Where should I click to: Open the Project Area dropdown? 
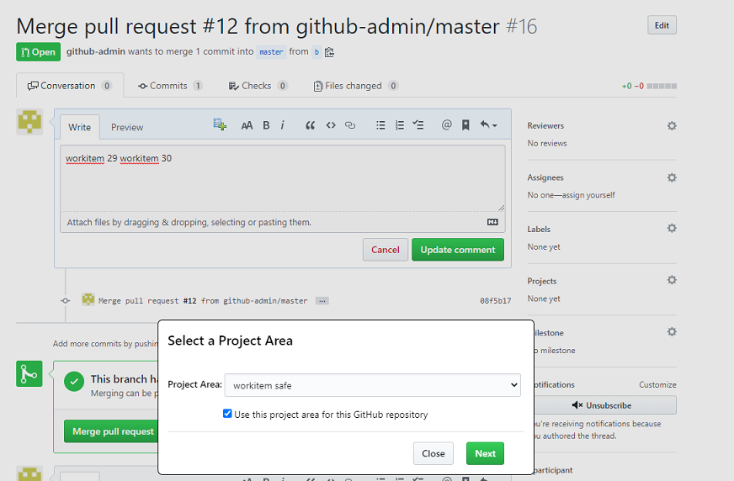click(x=373, y=385)
